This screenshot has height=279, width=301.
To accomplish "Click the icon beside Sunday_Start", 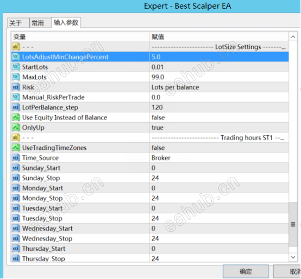I will [16, 168].
